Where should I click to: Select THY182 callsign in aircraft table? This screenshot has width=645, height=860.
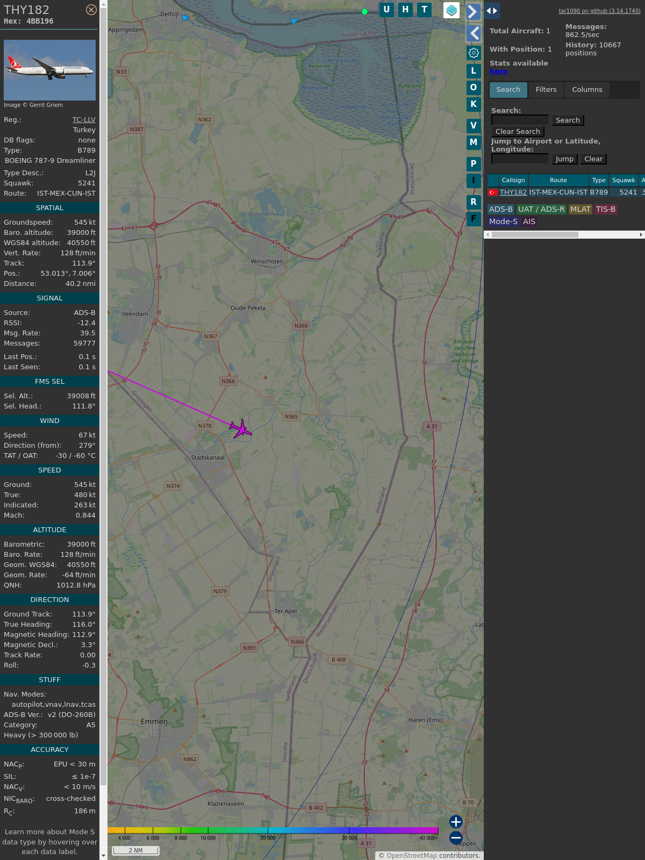click(x=513, y=192)
